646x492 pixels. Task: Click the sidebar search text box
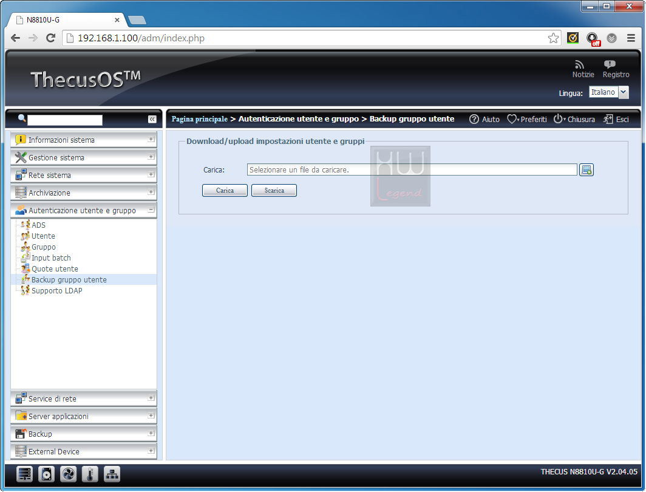tap(65, 120)
